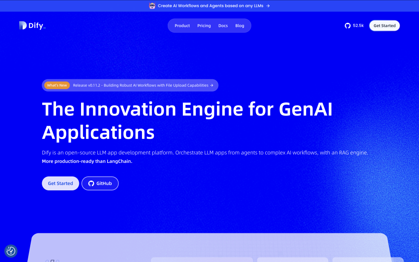
Task: Click the blue Get Started button in the hero
Action: click(60, 183)
